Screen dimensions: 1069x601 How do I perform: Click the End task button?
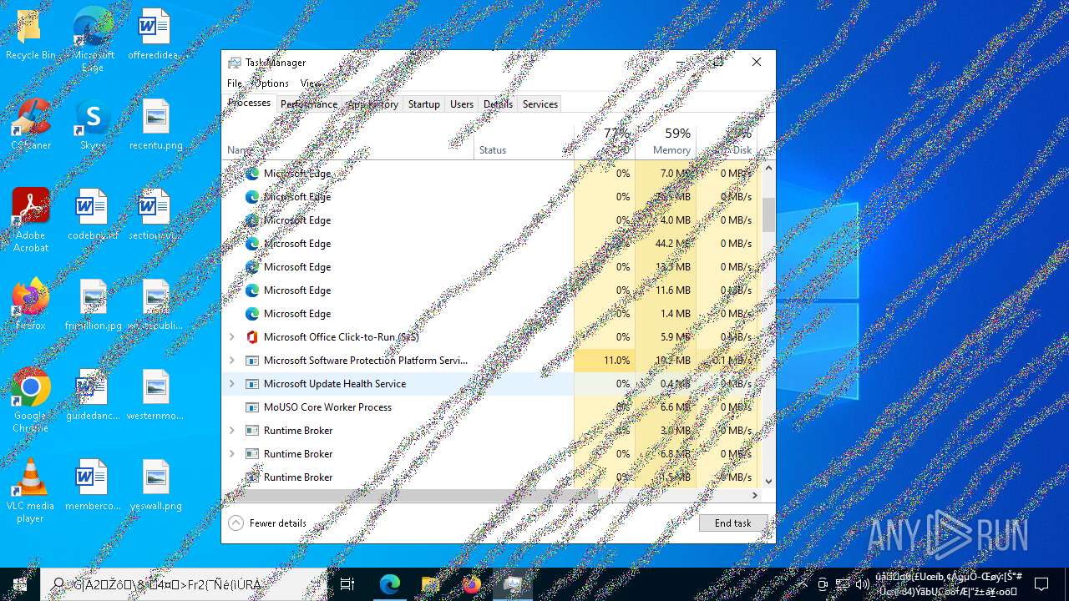coord(733,523)
